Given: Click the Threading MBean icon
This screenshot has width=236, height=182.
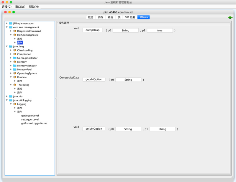Looking at the screenshot, I should click(15, 85).
